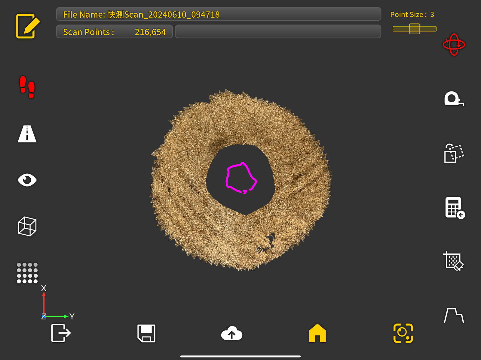The width and height of the screenshot is (481, 360).
Task: Click the magenta outline in the scan
Action: (241, 178)
